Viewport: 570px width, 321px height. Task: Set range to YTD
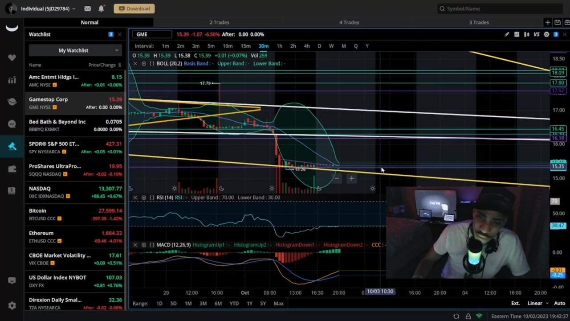234,303
